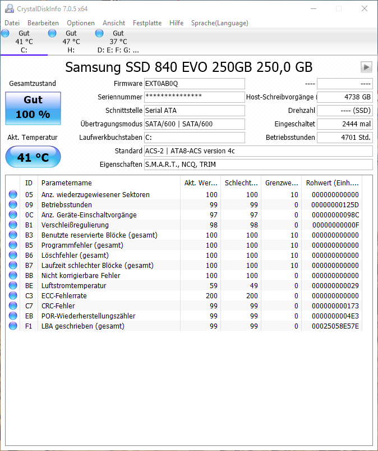The image size is (378, 451).
Task: Click status orb for Laufzeit schlechter Blöcke
Action: coord(13,265)
